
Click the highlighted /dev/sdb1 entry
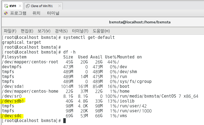[13, 101]
